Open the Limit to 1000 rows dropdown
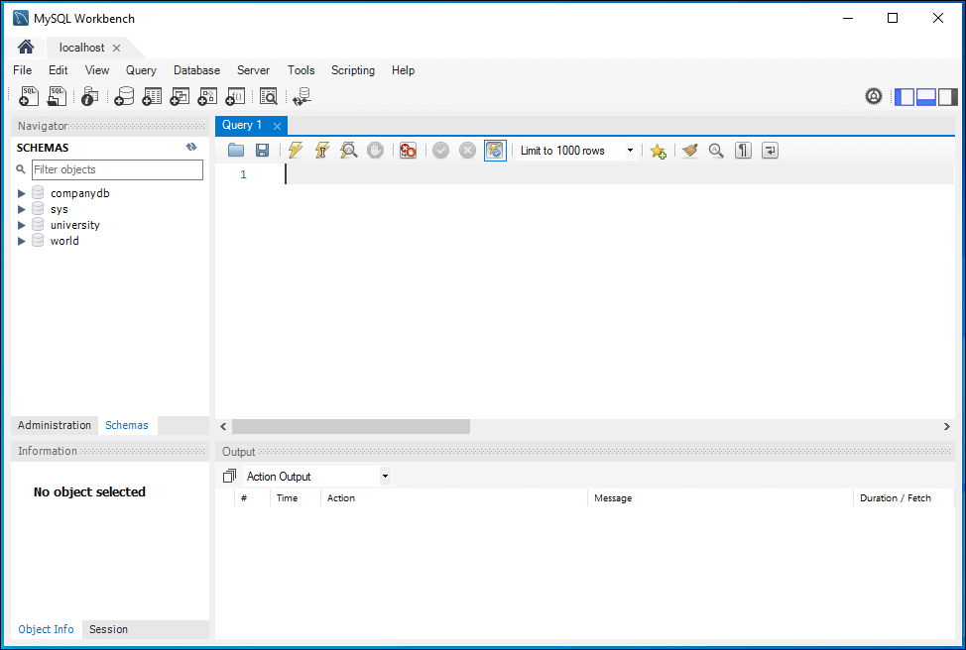The image size is (966, 650). 577,151
